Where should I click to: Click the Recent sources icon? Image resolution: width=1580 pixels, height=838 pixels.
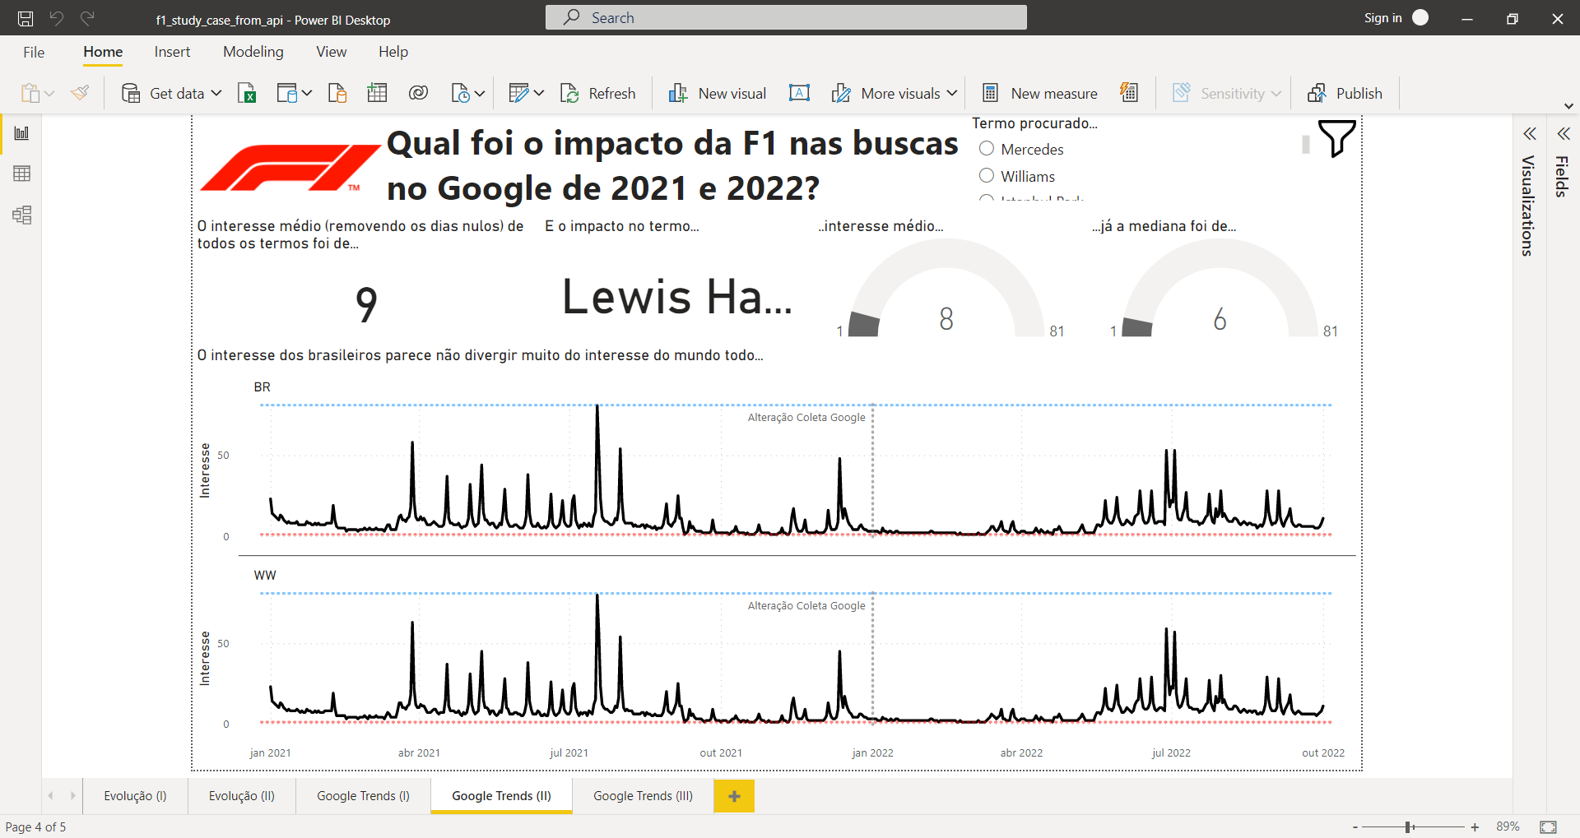tap(461, 93)
